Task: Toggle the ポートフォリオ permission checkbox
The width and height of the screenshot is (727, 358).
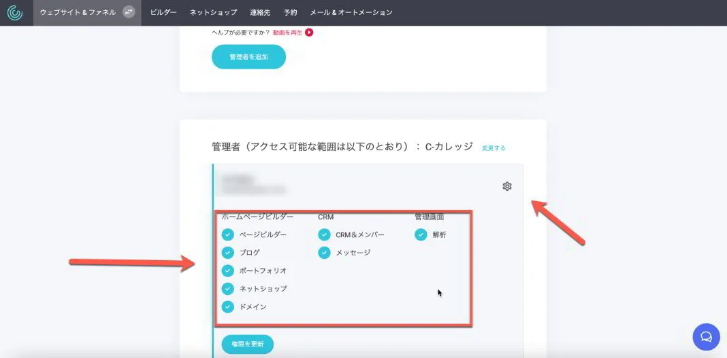Action: (x=228, y=270)
